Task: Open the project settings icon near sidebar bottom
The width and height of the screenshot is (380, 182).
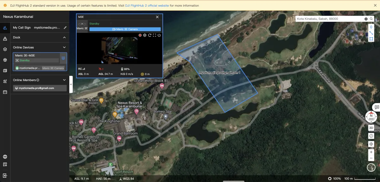Action: click(5, 164)
